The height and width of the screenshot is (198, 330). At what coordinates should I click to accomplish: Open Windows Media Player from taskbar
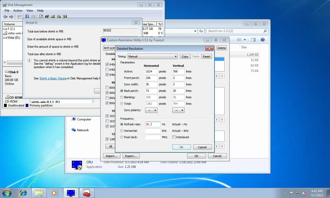tap(55, 193)
